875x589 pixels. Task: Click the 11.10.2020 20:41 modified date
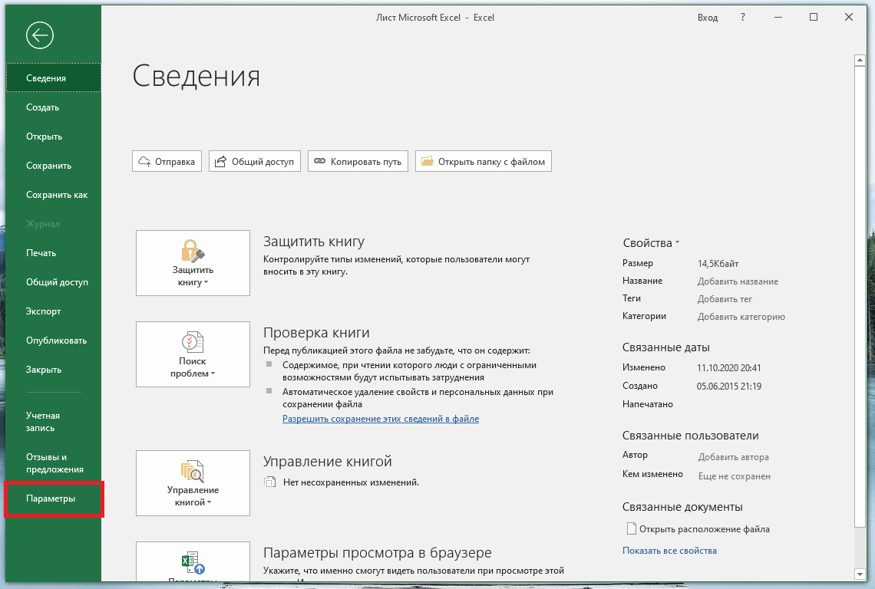(x=729, y=368)
